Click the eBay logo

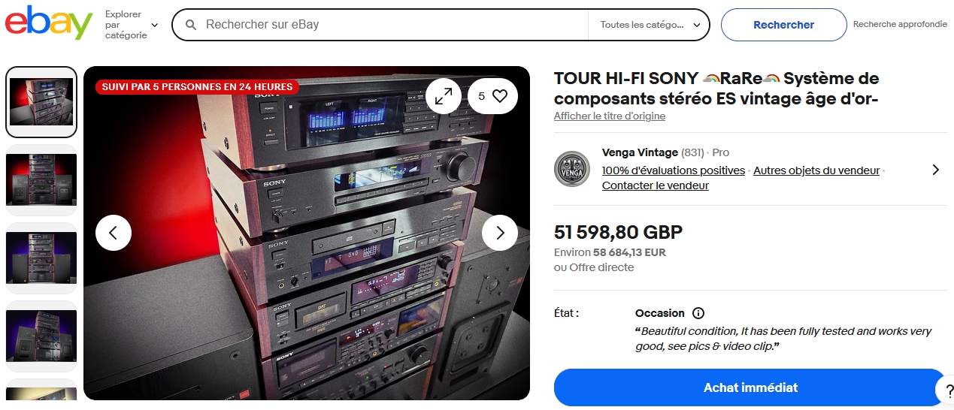tap(49, 23)
